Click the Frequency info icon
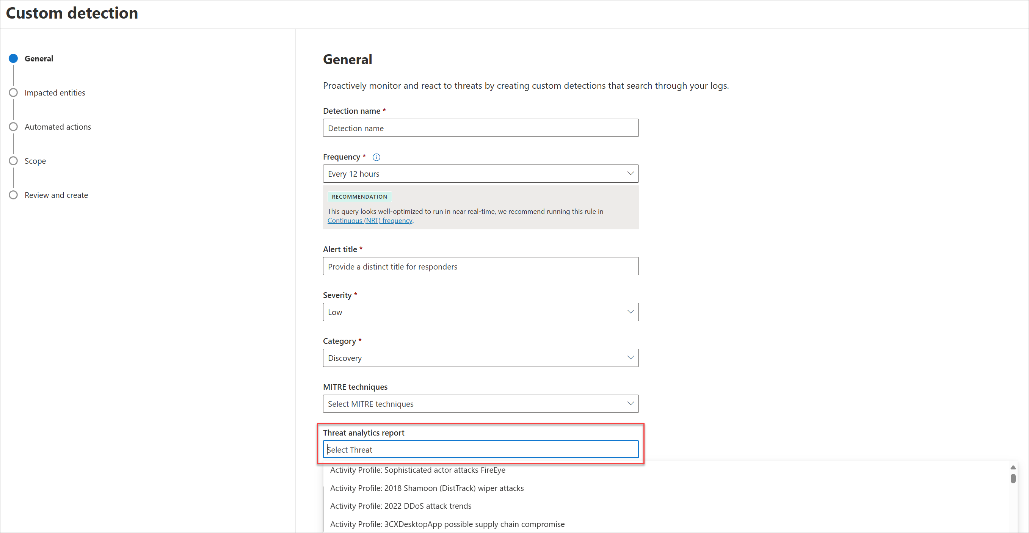Screen dimensions: 1029x533 click(x=376, y=157)
